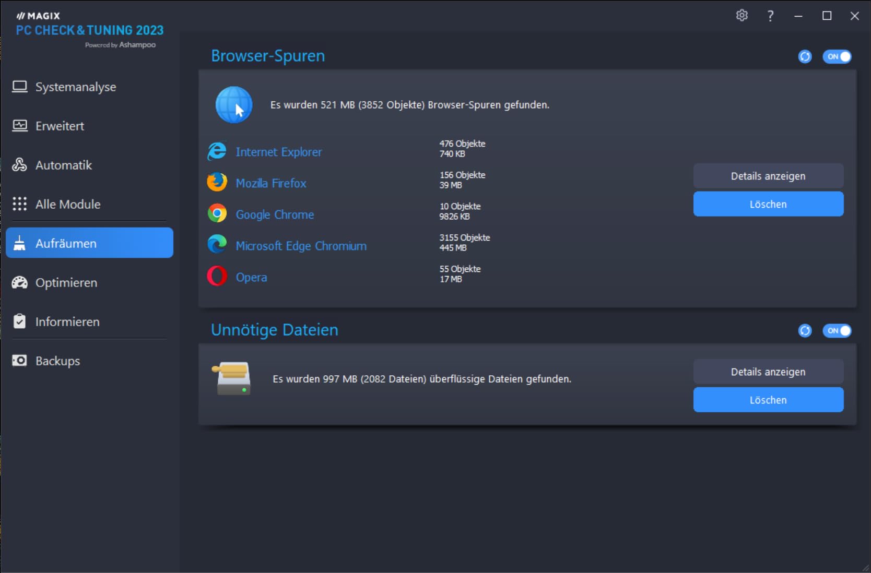Open the Mozilla Firefox link
This screenshot has width=871, height=573.
pos(271,183)
